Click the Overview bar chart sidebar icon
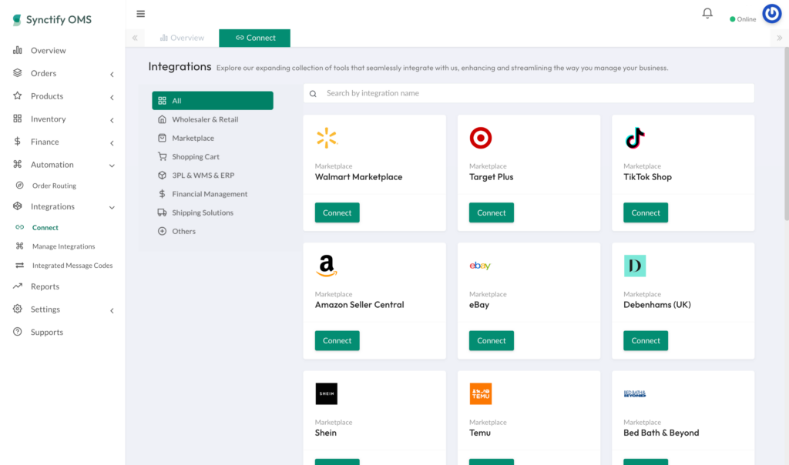Image resolution: width=789 pixels, height=465 pixels. [18, 50]
